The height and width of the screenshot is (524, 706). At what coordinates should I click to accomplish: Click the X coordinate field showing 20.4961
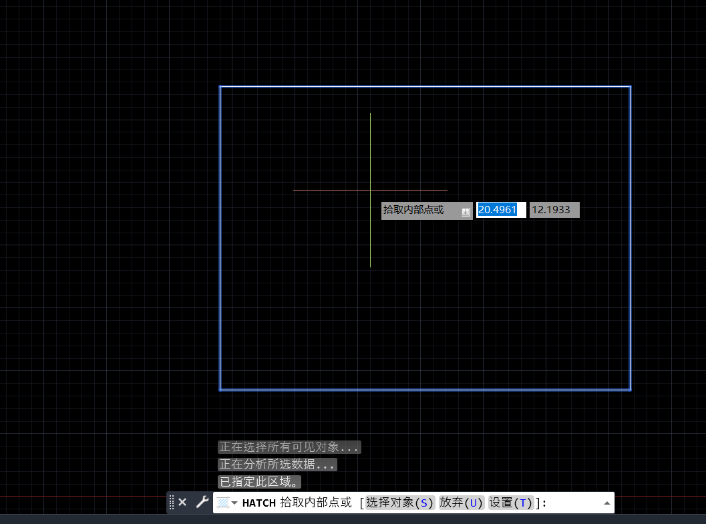[x=500, y=210]
